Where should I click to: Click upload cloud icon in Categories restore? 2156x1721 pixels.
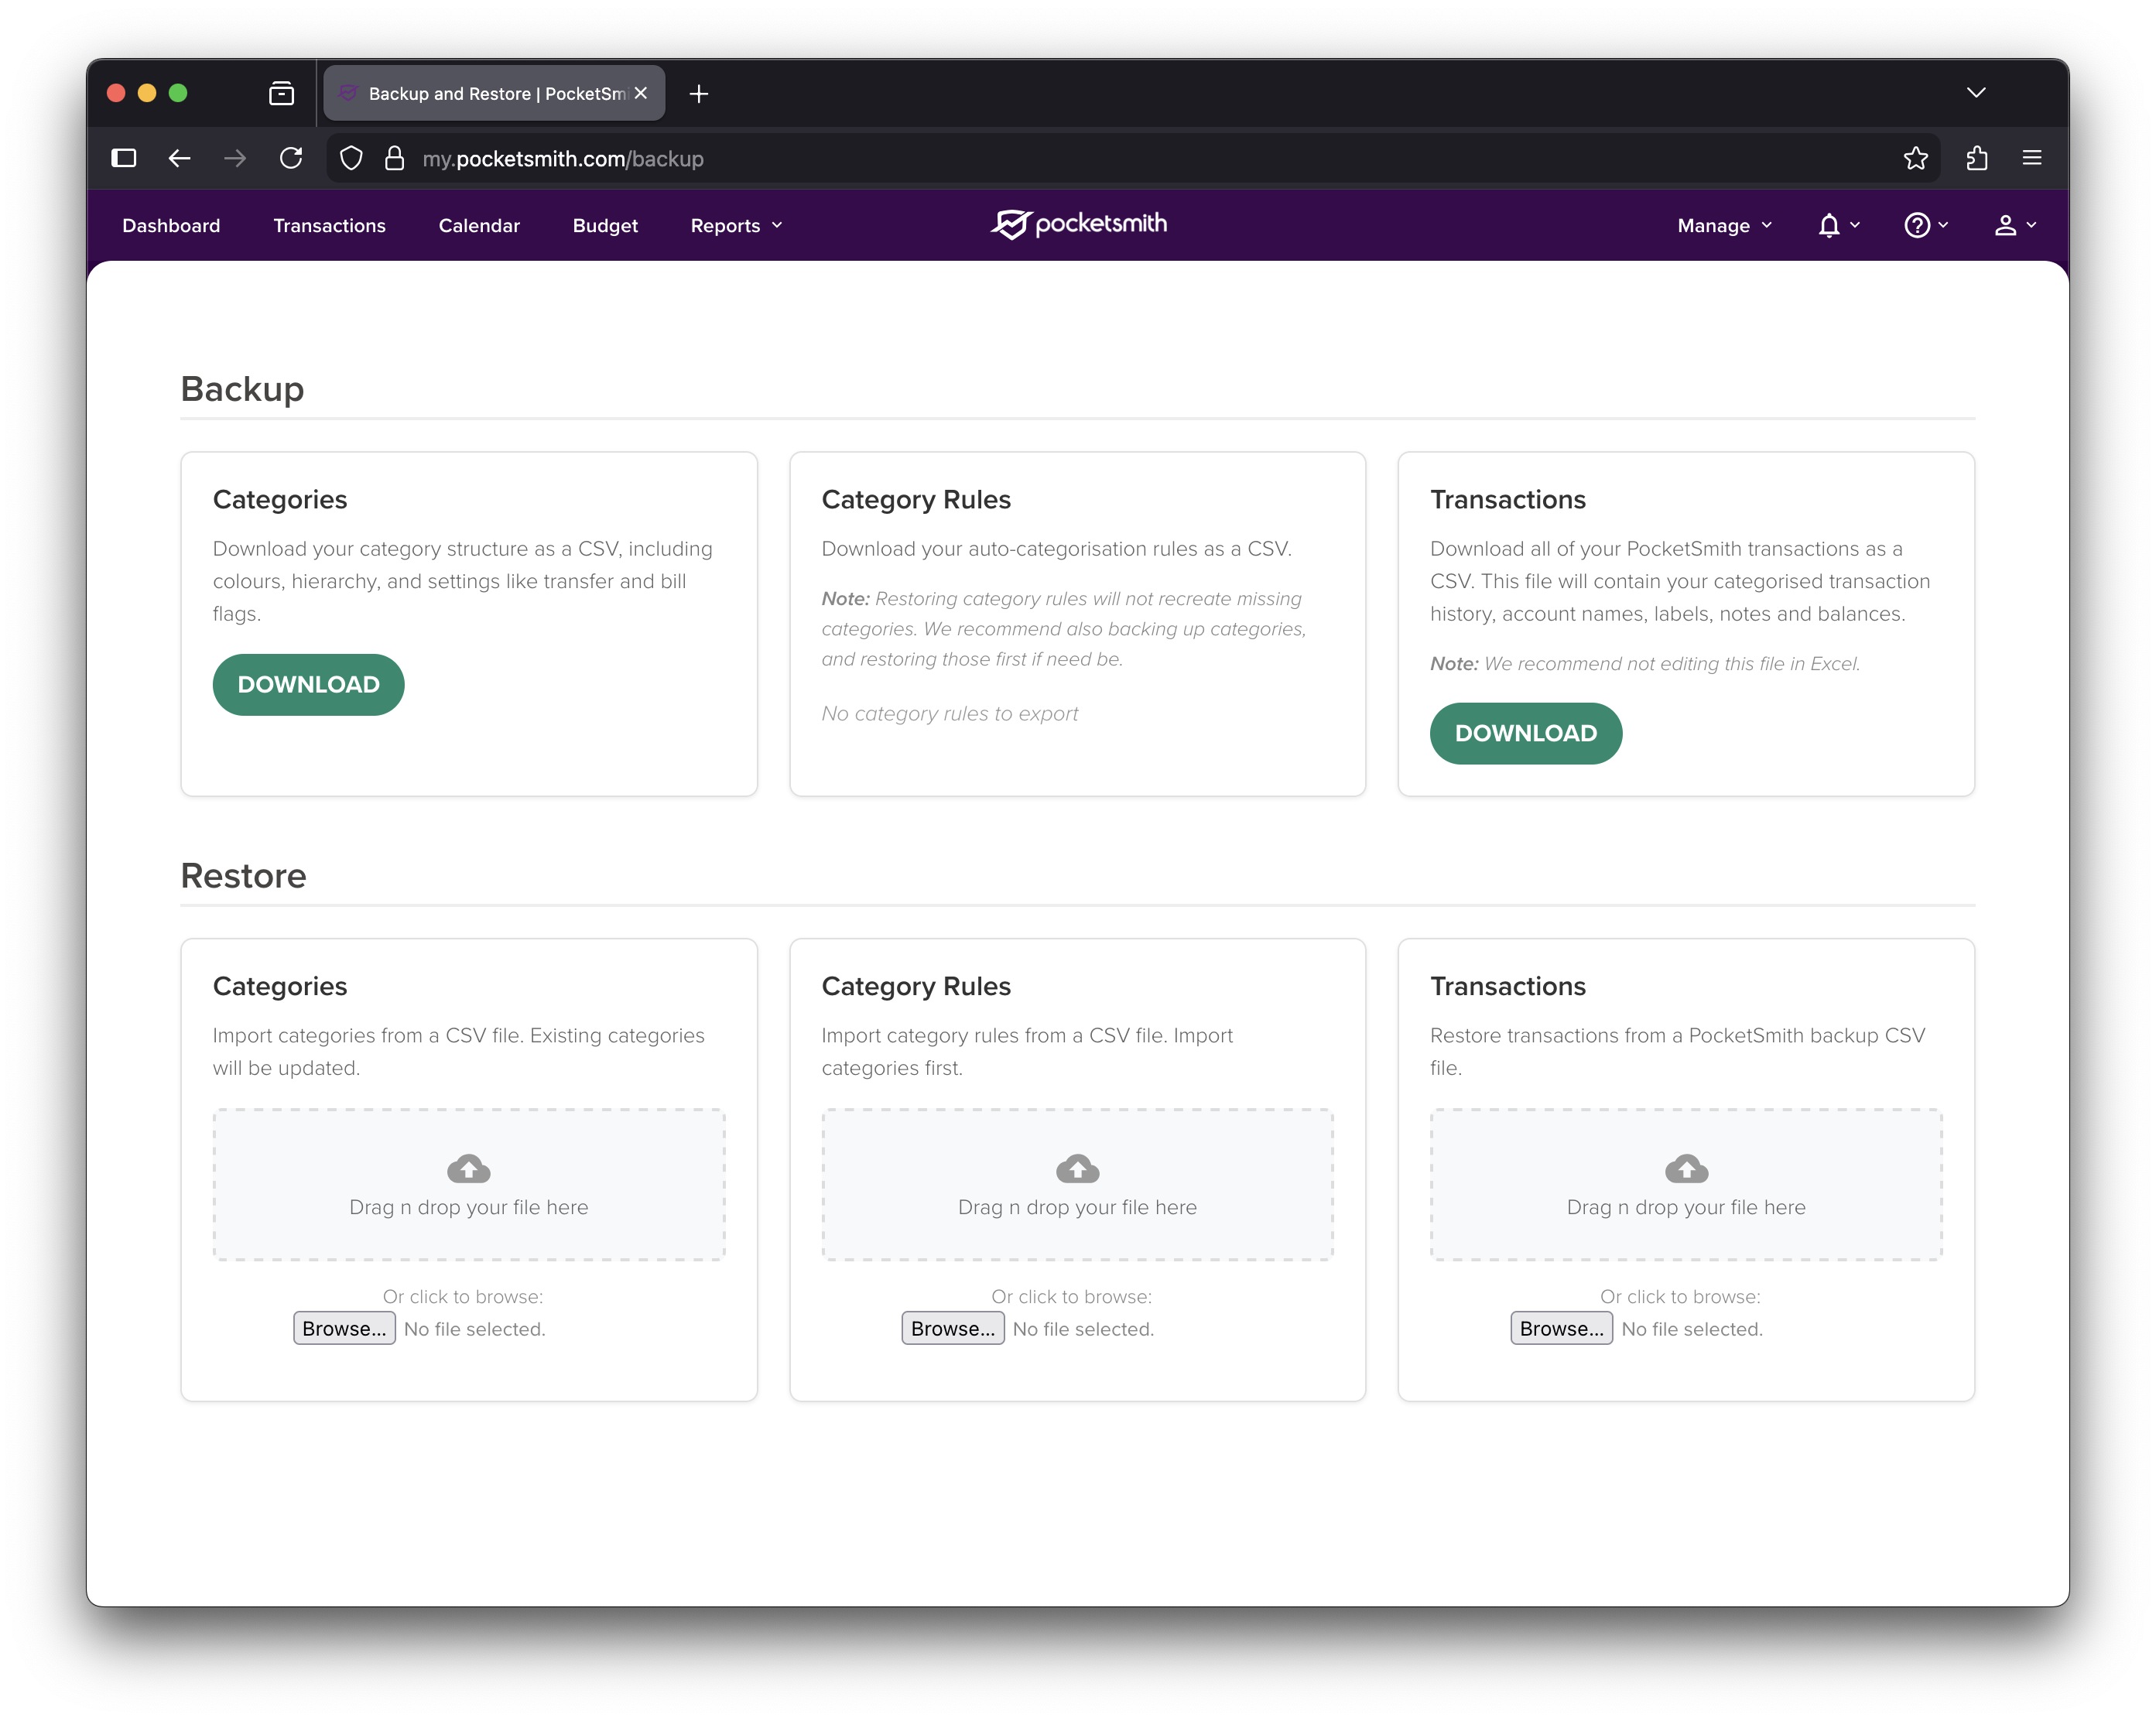(468, 1168)
